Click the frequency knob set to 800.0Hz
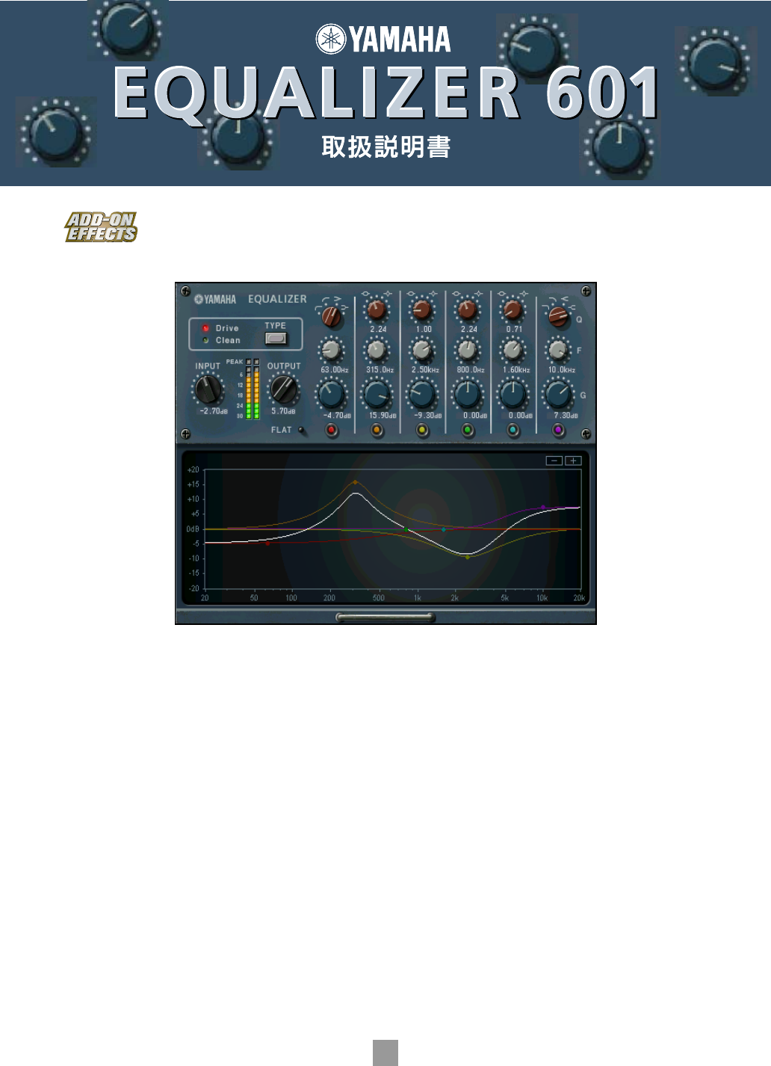771x1066 pixels. 468,350
